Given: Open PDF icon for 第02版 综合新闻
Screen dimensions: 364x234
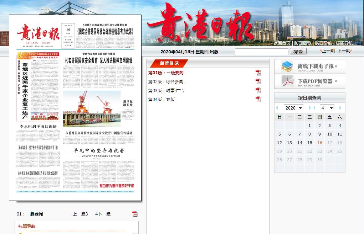Looking at the screenshot, I should tap(258, 81).
